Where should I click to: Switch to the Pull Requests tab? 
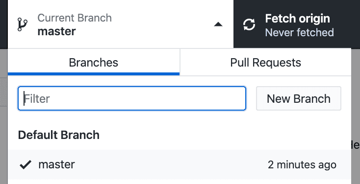[x=266, y=62]
